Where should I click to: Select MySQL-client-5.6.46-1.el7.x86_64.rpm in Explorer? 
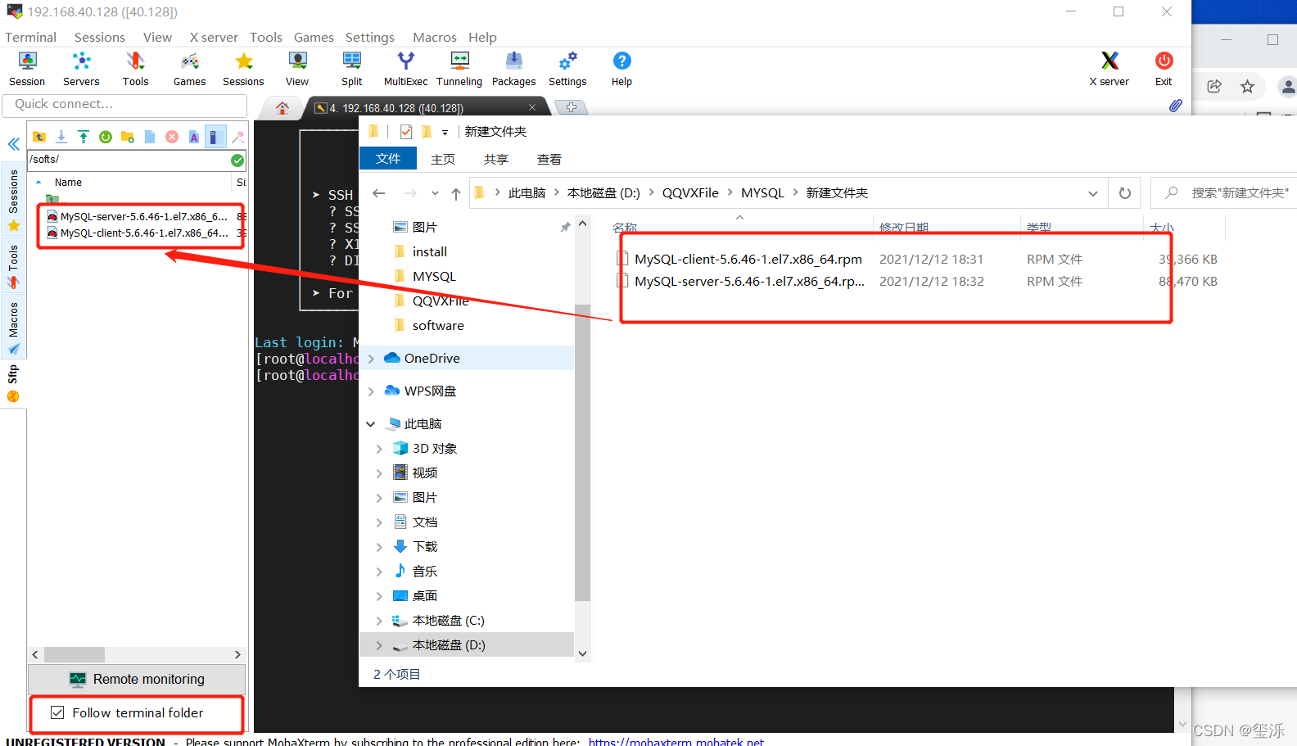tap(748, 260)
